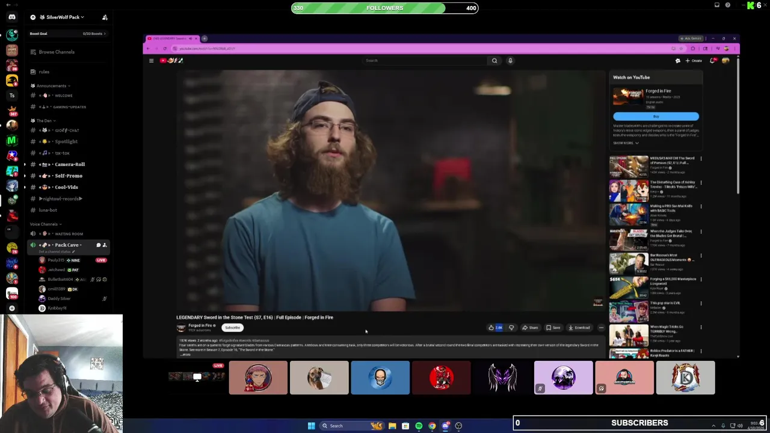The height and width of the screenshot is (433, 770).
Task: Click the Share button under the video
Action: [x=530, y=328]
